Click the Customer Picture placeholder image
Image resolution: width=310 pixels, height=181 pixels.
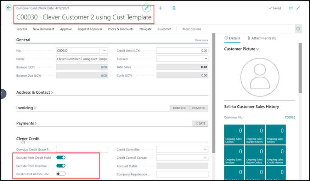260,77
